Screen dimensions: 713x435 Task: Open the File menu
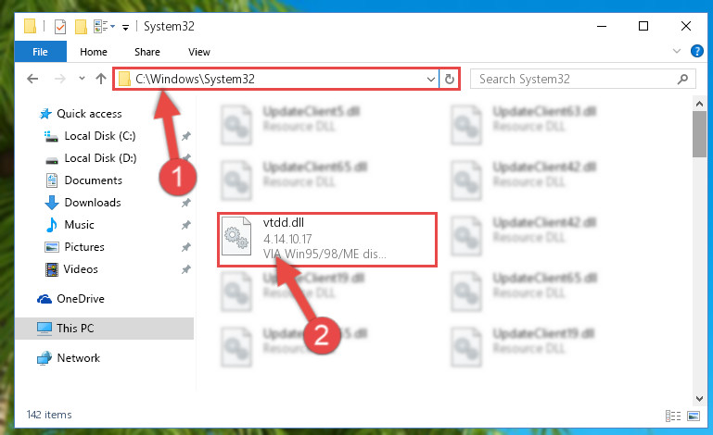click(x=41, y=52)
